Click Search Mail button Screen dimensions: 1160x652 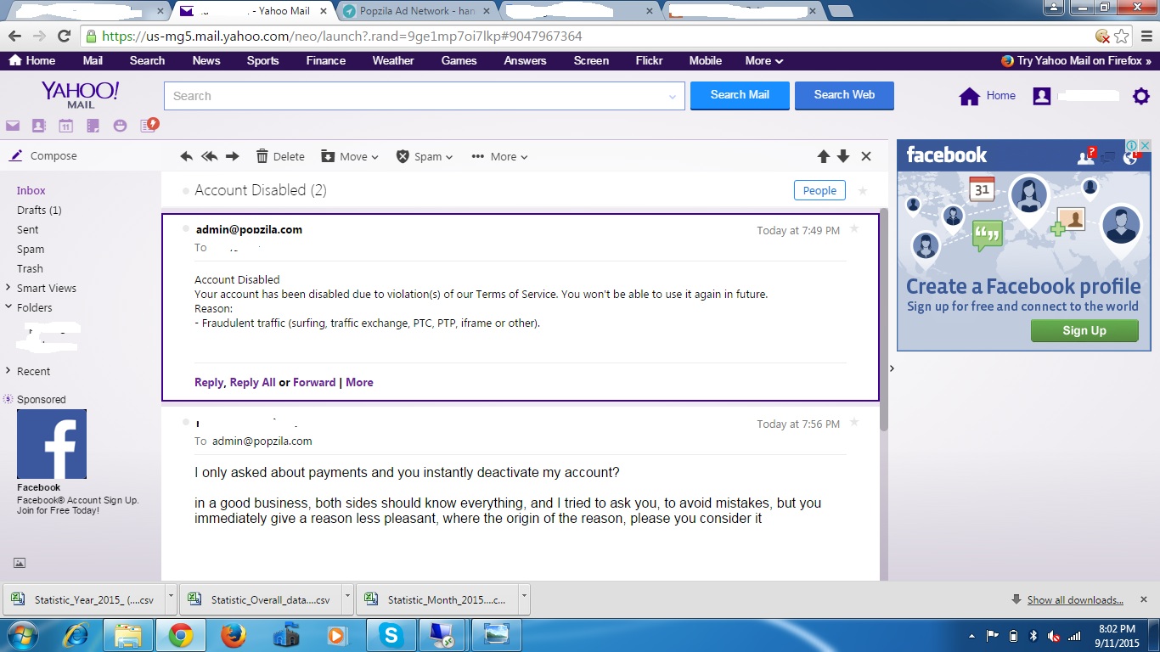point(740,95)
